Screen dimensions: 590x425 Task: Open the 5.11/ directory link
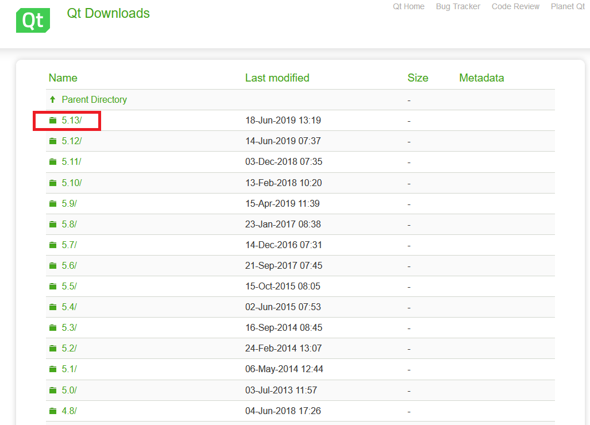tap(71, 162)
